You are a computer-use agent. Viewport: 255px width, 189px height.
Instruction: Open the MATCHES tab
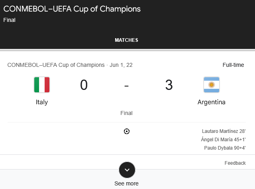pos(127,40)
